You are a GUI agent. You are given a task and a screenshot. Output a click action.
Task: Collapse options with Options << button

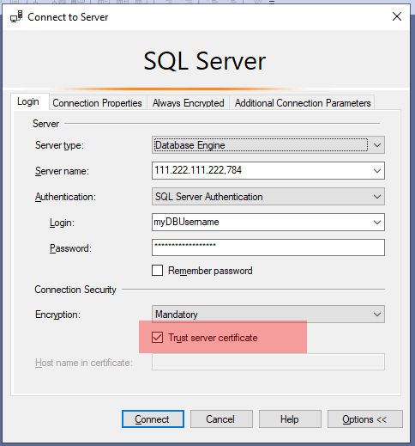(365, 419)
